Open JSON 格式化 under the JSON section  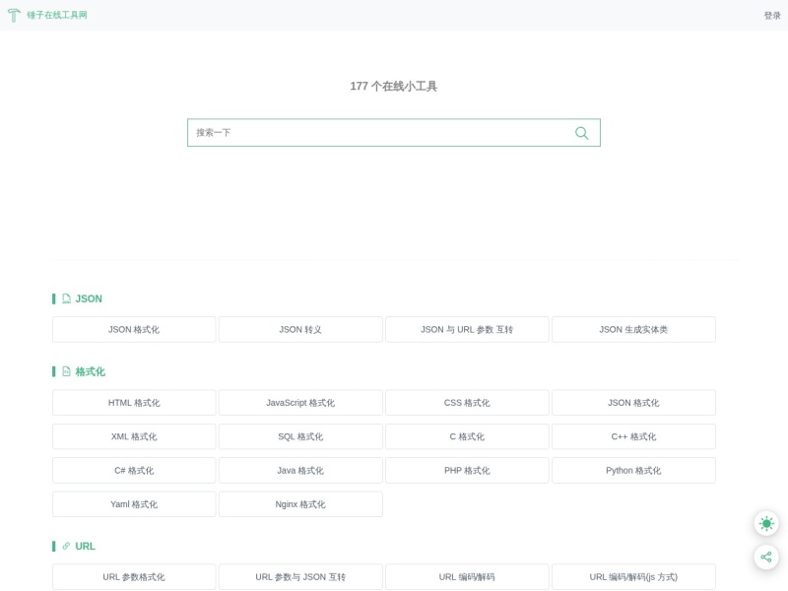point(134,330)
